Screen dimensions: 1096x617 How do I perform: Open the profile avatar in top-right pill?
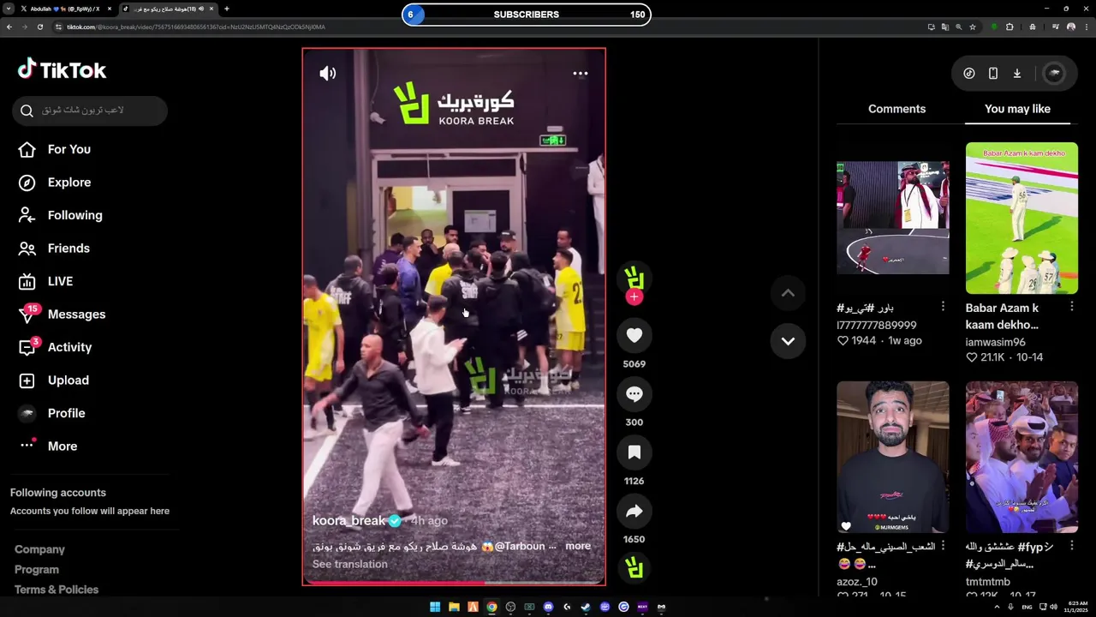click(x=1054, y=74)
